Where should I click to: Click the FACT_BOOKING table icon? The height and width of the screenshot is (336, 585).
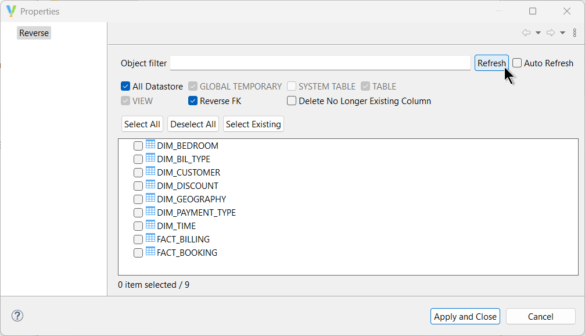coord(150,252)
